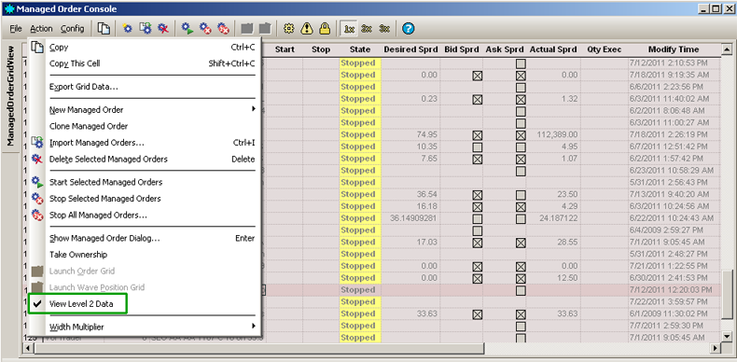
Task: Choose Delete Selected Managed Orders entry
Action: [x=144, y=159]
